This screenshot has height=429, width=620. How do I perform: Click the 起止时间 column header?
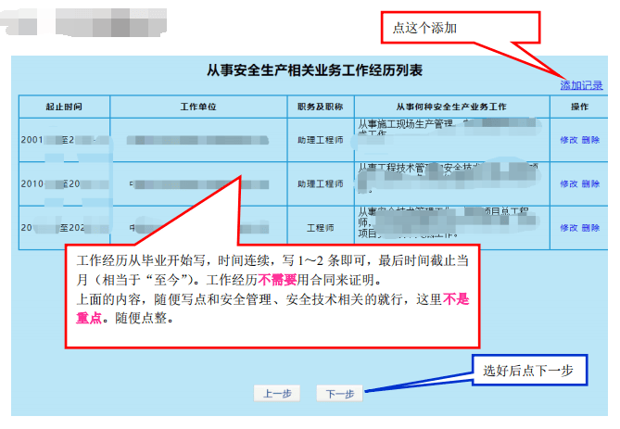tap(64, 107)
